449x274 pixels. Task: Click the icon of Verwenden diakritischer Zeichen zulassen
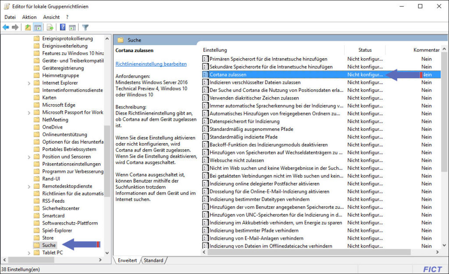(205, 98)
